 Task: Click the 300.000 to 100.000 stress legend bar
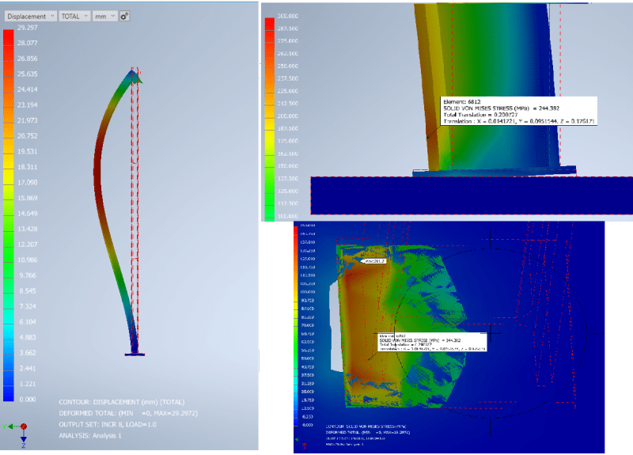[269, 119]
